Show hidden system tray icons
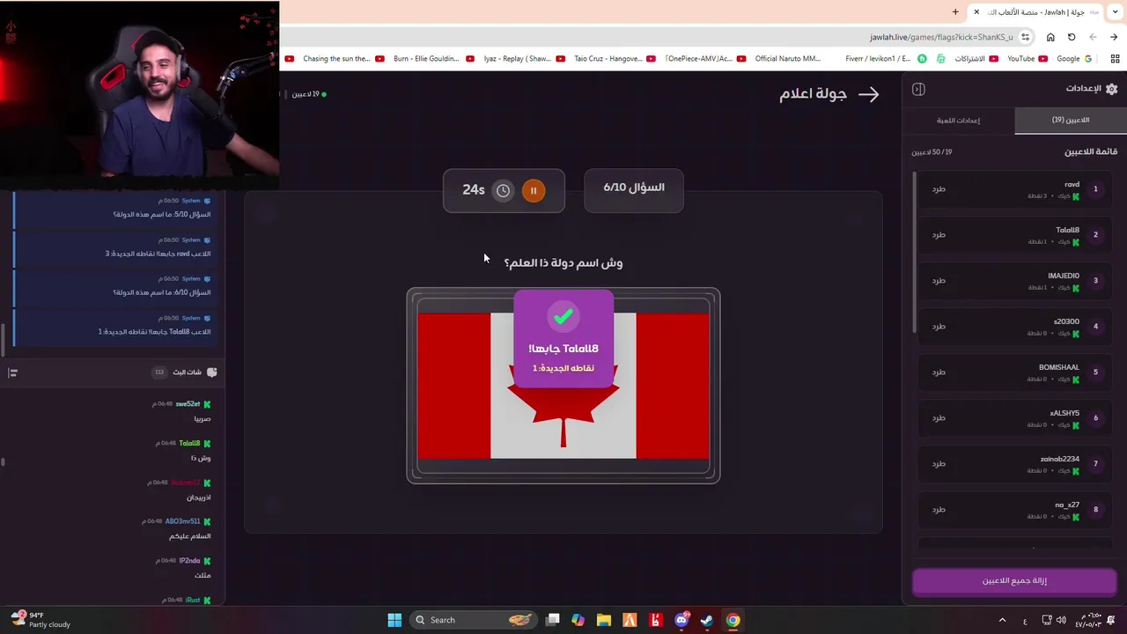The image size is (1127, 634). click(1002, 620)
